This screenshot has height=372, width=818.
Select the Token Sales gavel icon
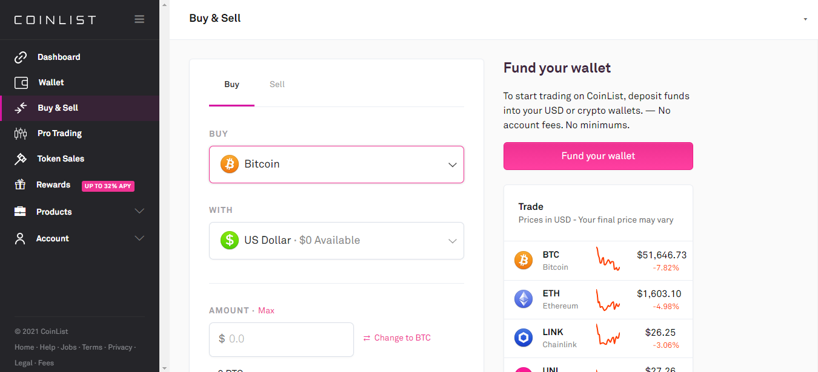pyautogui.click(x=21, y=159)
